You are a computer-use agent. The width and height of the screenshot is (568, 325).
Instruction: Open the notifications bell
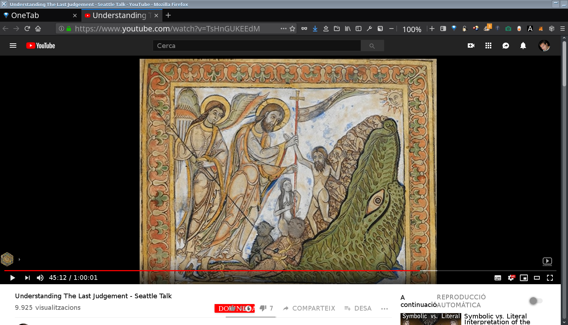(x=523, y=45)
